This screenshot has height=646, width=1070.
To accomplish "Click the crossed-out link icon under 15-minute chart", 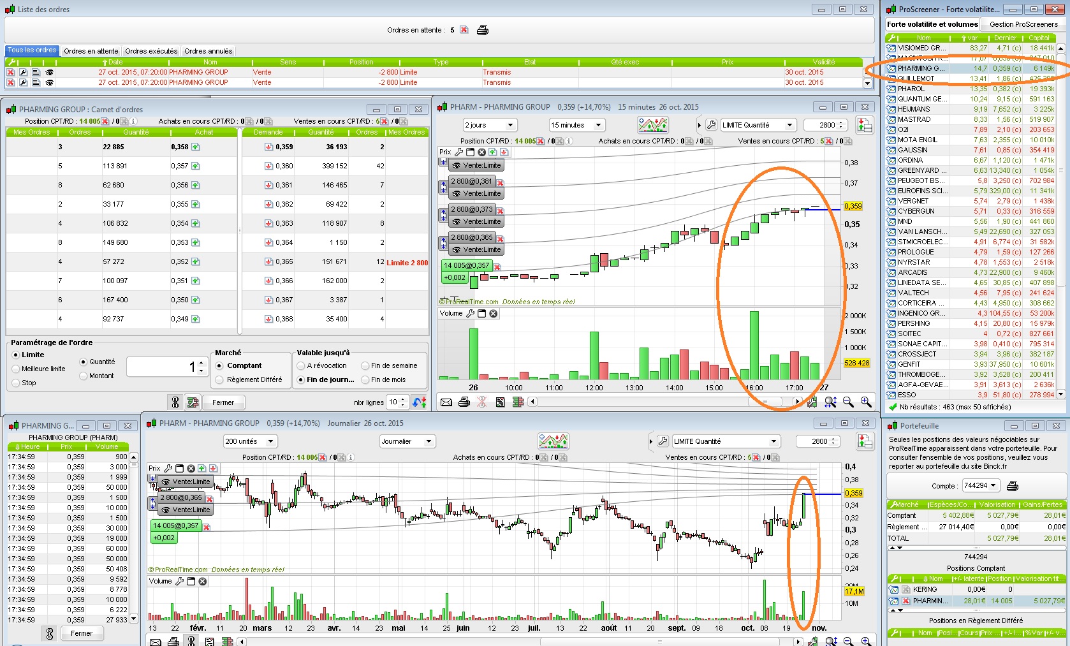I will point(482,402).
